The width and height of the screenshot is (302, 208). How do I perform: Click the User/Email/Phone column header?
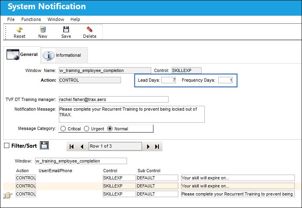[x=56, y=171]
